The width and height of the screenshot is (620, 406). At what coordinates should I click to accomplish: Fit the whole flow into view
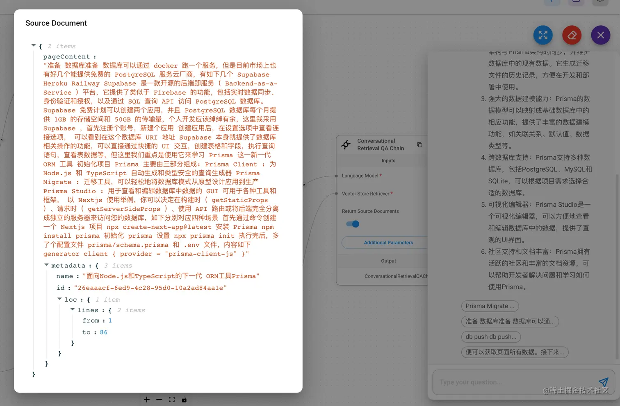(x=172, y=399)
